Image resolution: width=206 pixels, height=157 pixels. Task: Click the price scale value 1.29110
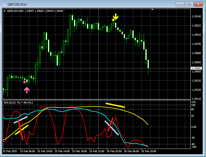click(196, 99)
